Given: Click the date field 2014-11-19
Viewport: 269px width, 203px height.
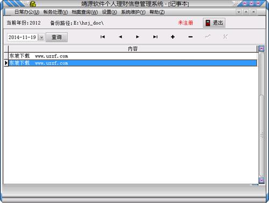Looking at the screenshot, I should coord(23,38).
